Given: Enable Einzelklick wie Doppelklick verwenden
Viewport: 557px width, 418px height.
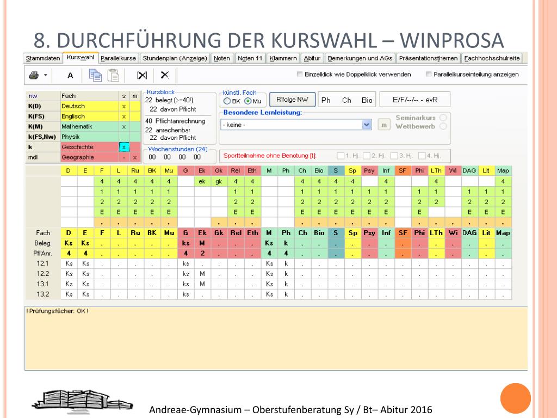Looking at the screenshot, I should (300, 74).
